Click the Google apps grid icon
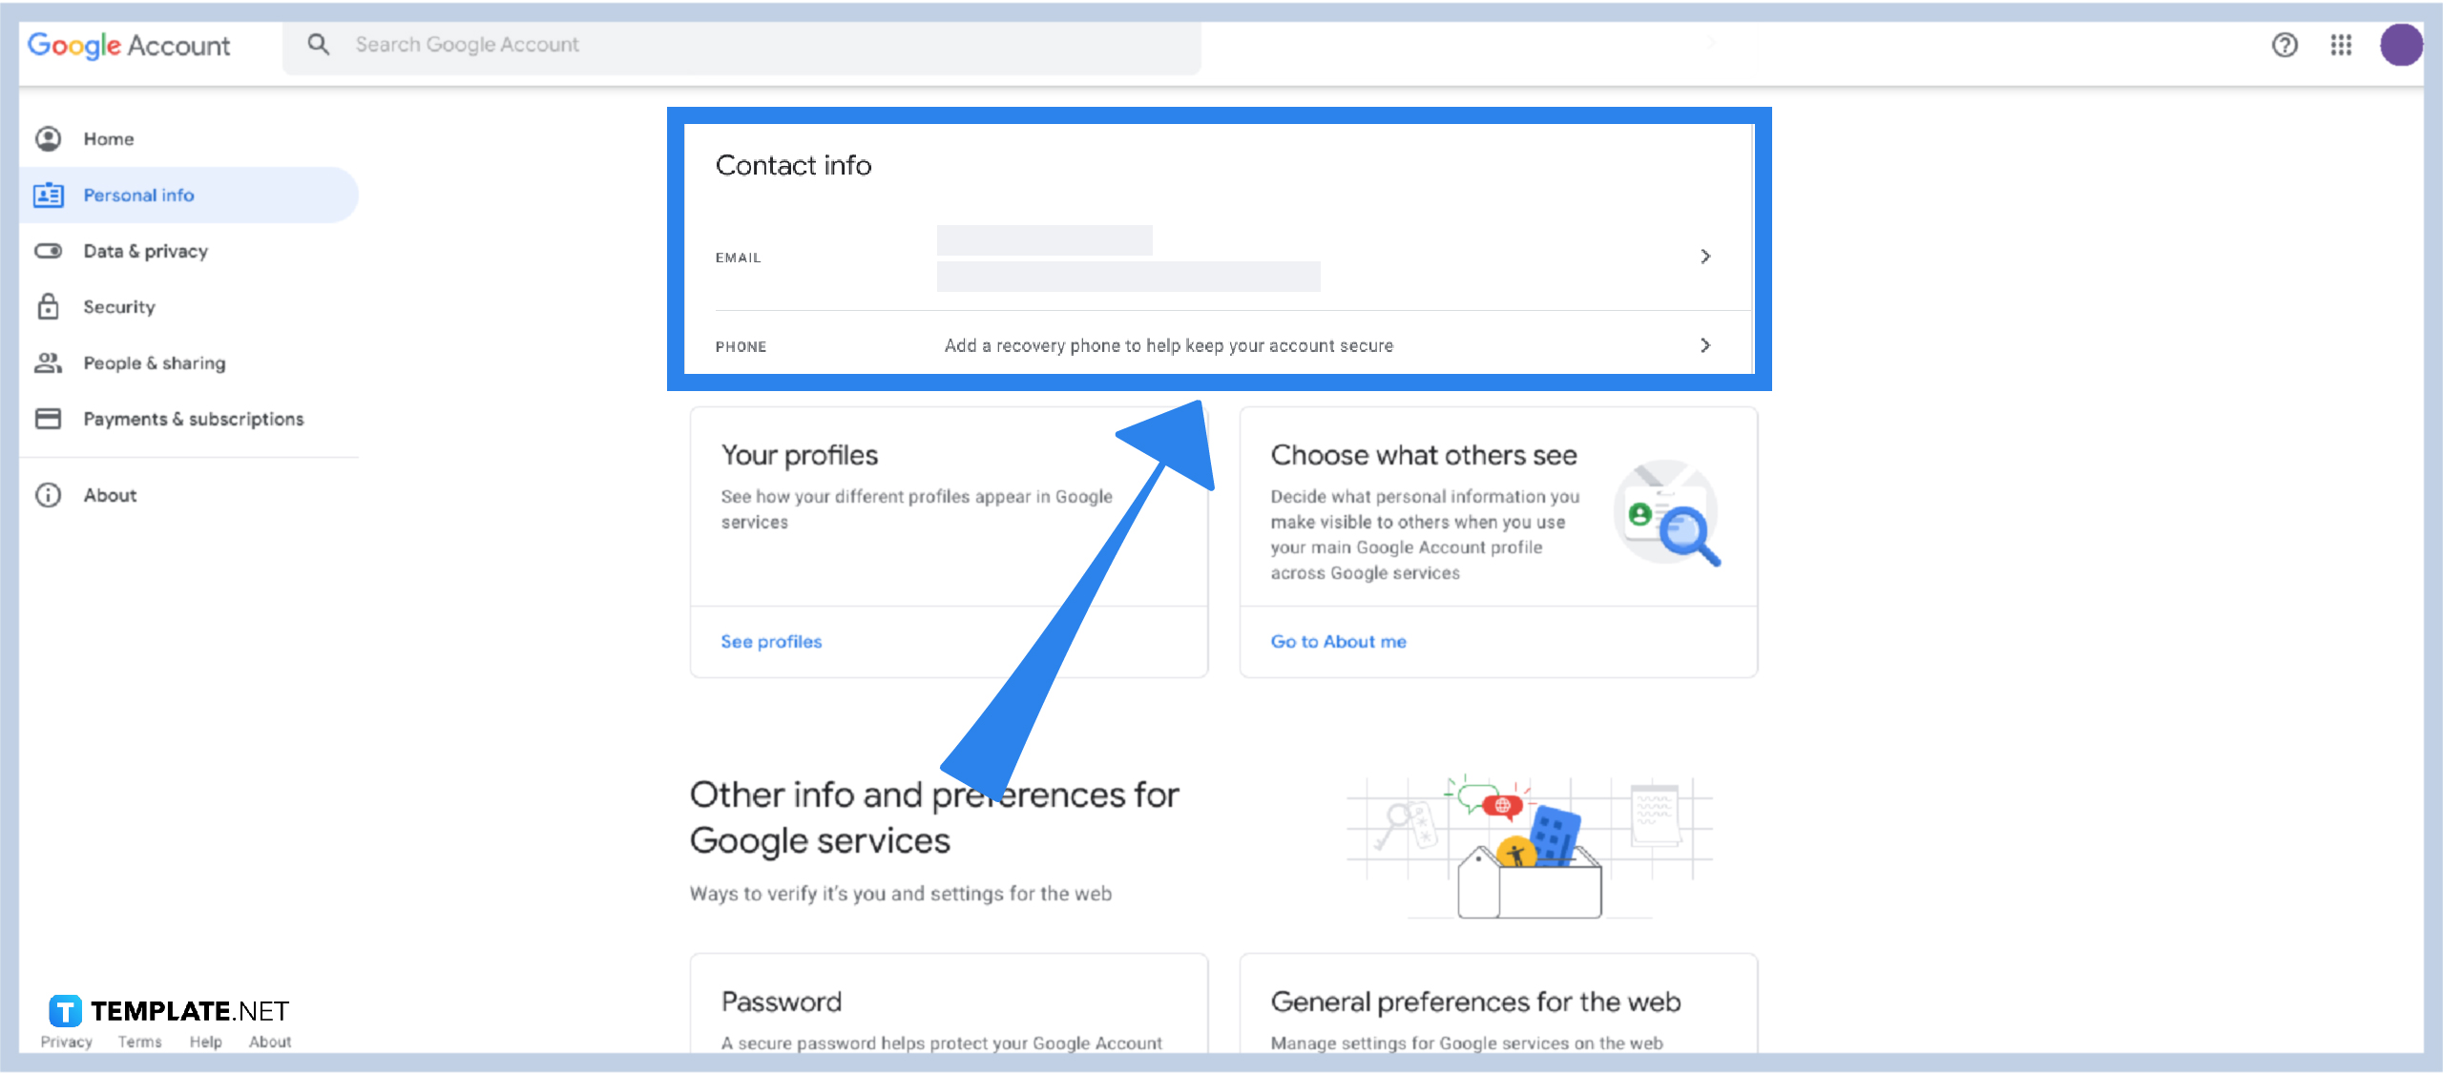2443x1074 pixels. coord(2340,45)
